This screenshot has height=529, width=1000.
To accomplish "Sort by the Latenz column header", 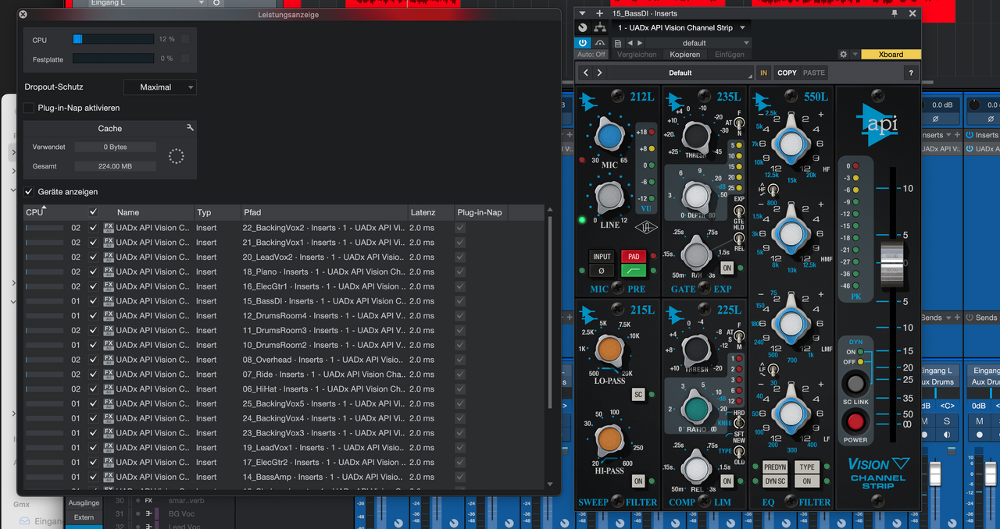I will [x=430, y=212].
